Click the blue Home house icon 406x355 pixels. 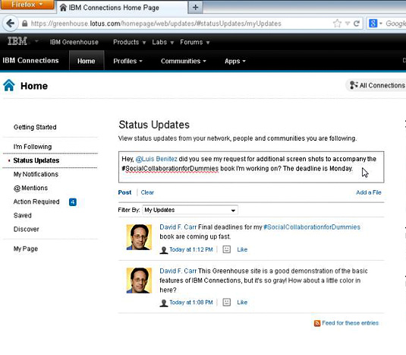pyautogui.click(x=9, y=85)
